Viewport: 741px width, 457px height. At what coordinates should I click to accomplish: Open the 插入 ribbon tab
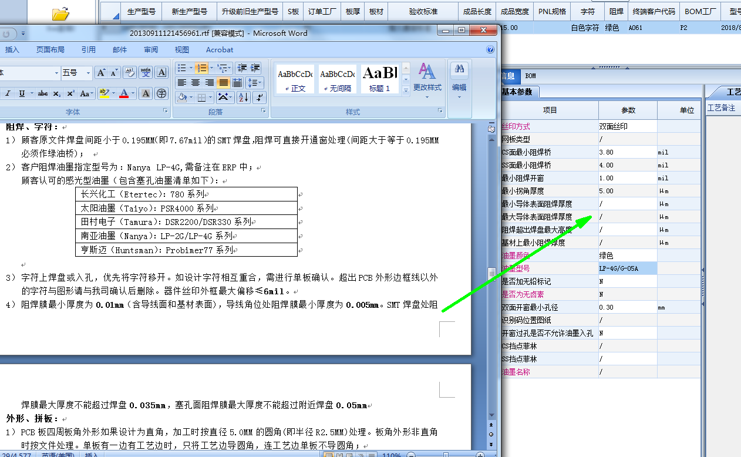[12, 50]
